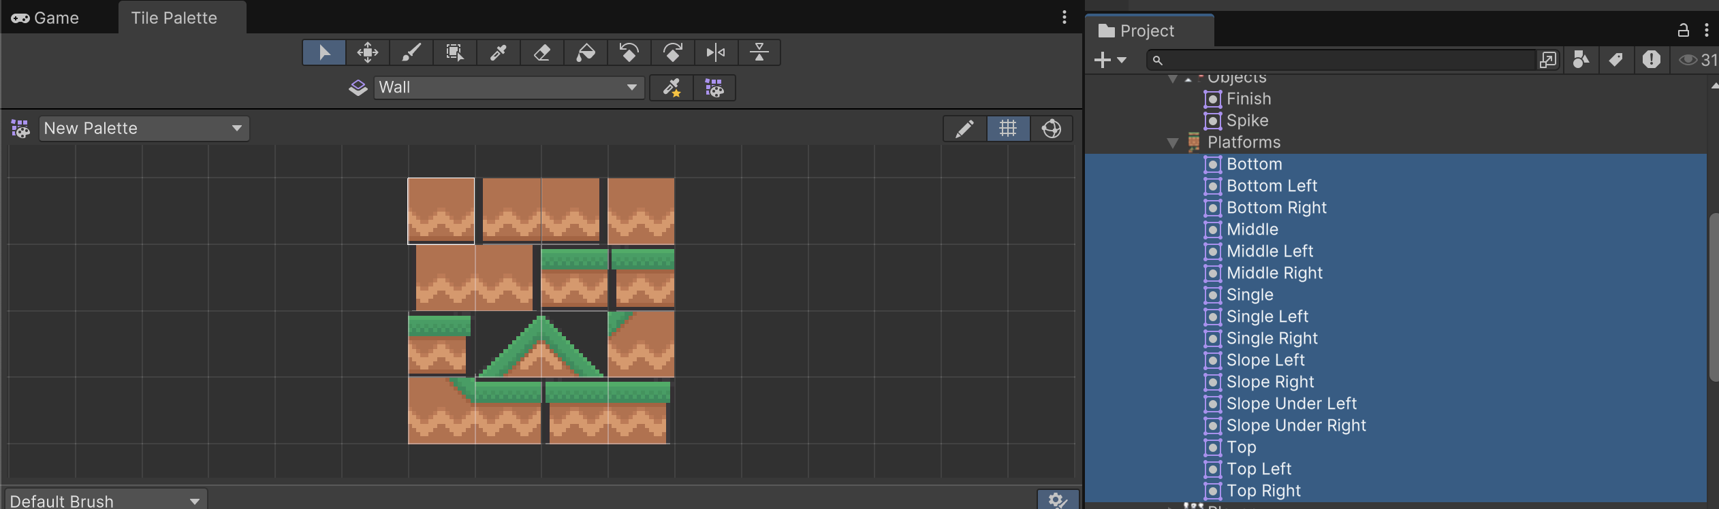Select the Single Left tile asset
Viewport: 1719px width, 509px height.
pyautogui.click(x=1267, y=316)
